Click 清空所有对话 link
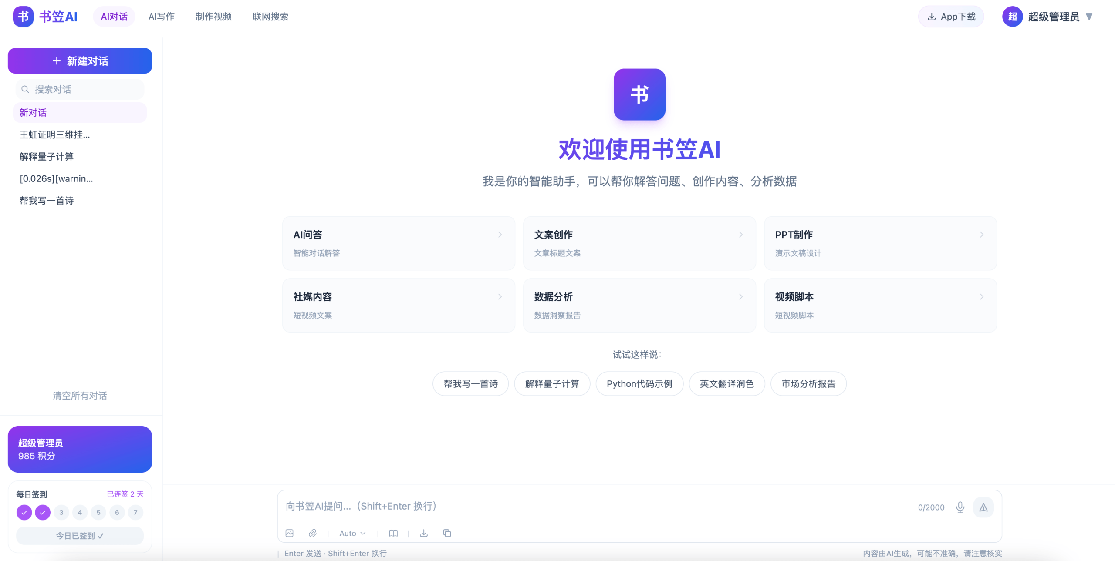Image resolution: width=1115 pixels, height=561 pixels. click(80, 396)
